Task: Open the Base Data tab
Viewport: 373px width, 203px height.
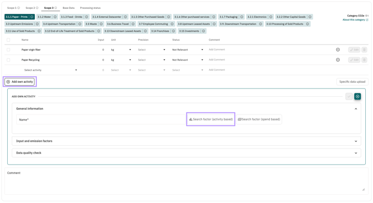Action: pyautogui.click(x=68, y=8)
